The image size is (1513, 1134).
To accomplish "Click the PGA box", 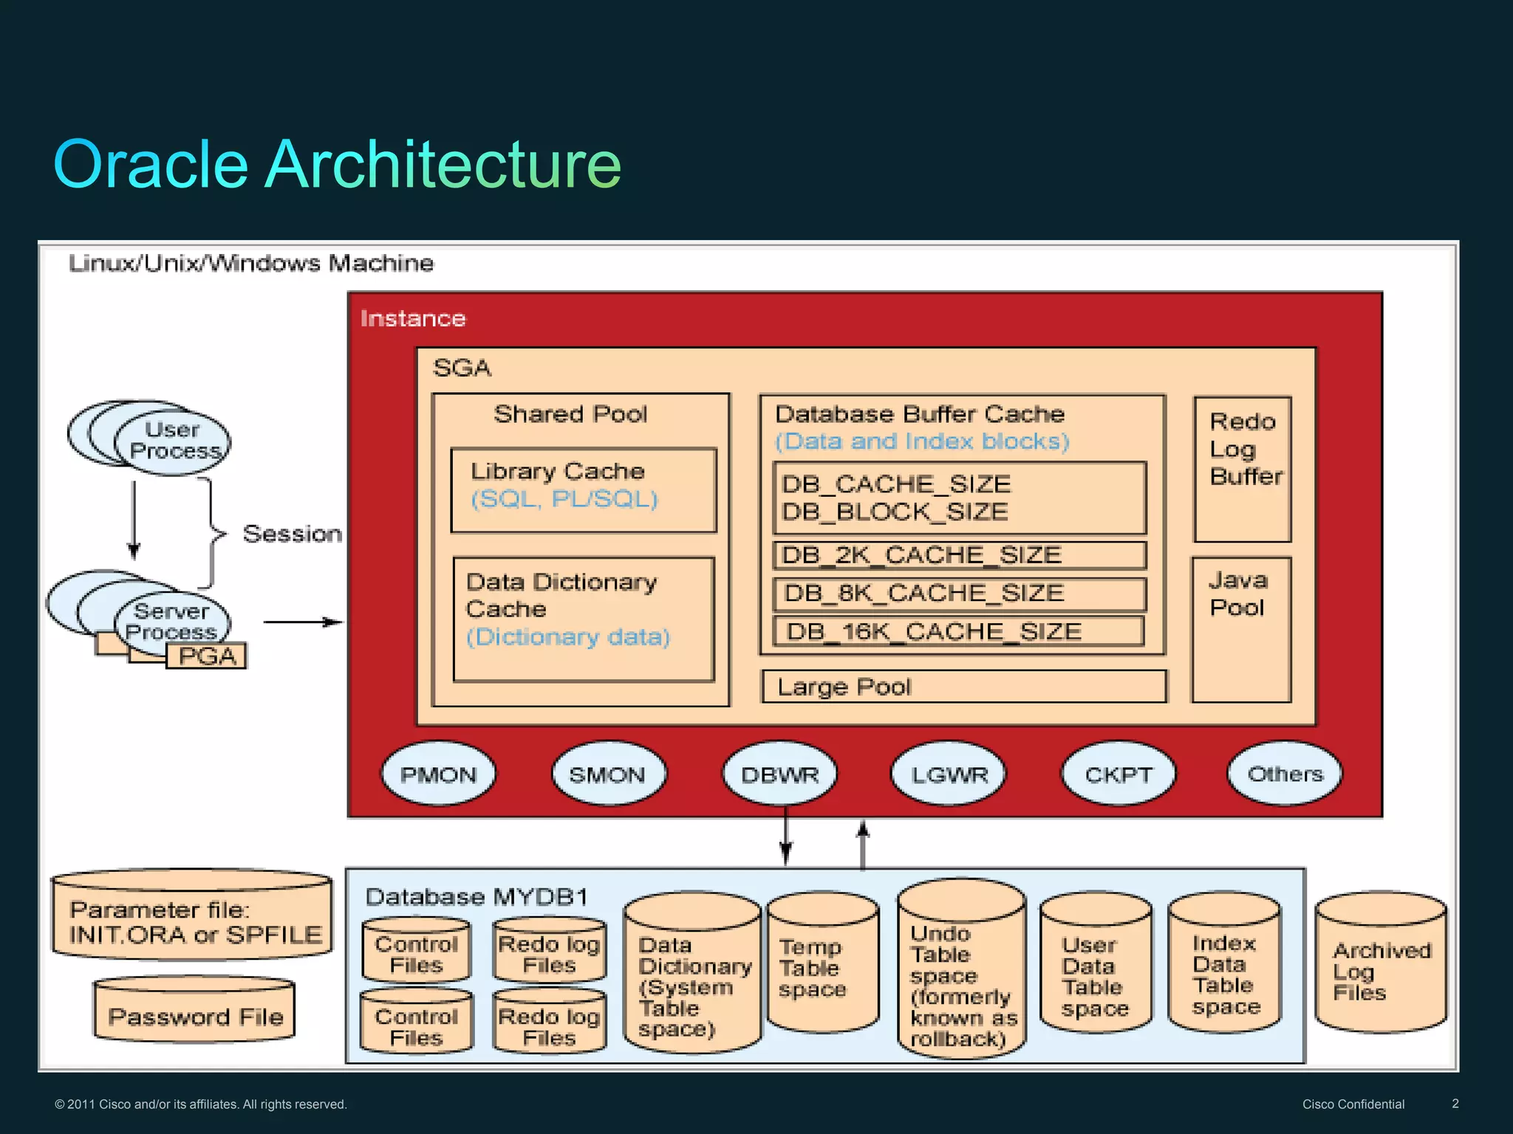I will click(206, 656).
